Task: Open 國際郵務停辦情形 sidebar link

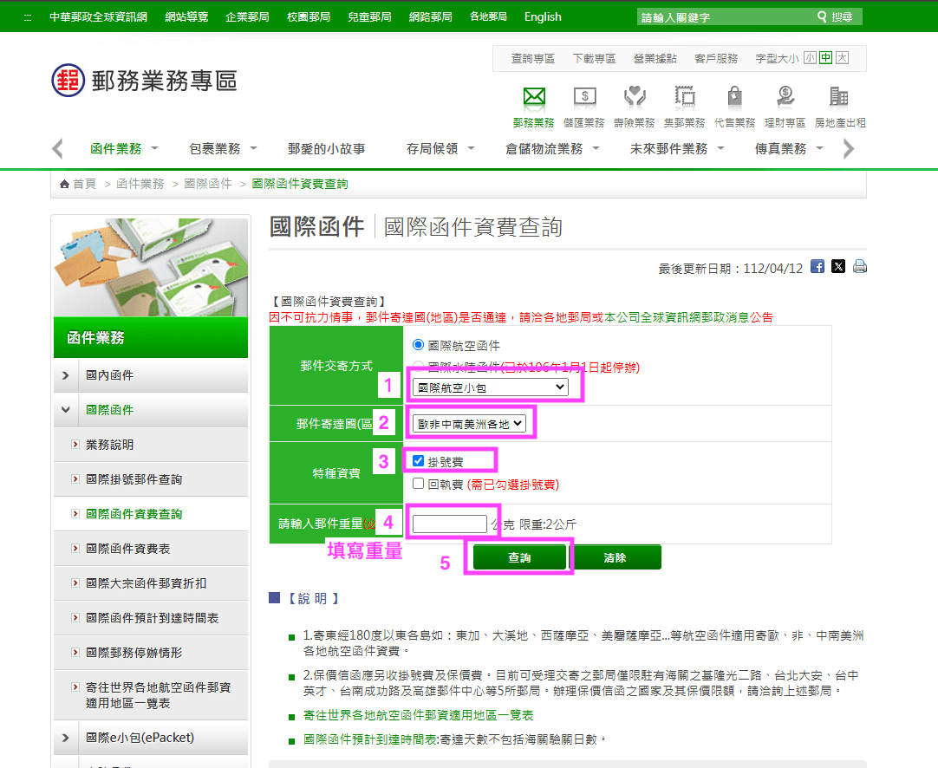Action: pos(134,653)
